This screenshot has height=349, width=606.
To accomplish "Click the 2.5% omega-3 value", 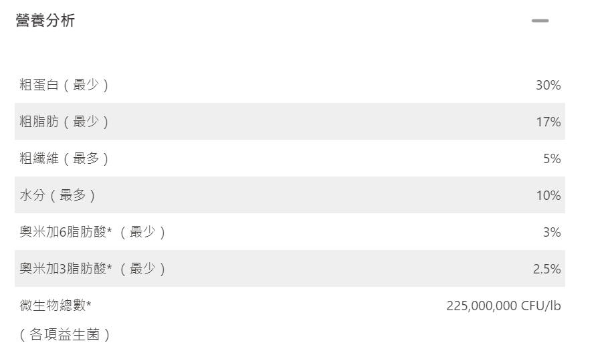I will [546, 269].
